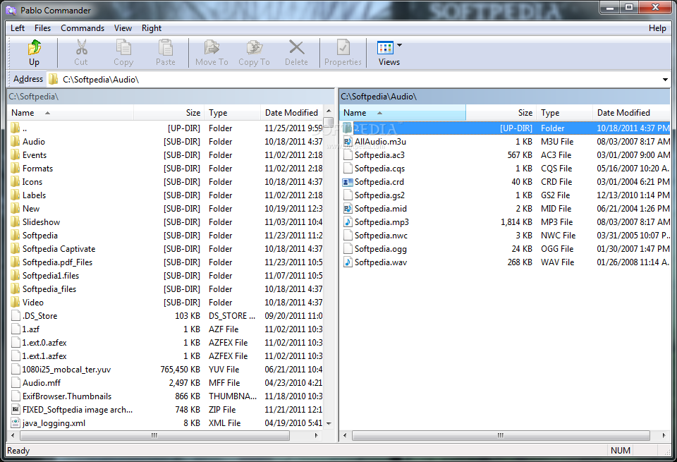
Task: Select the Labels folder icon
Action: [15, 195]
